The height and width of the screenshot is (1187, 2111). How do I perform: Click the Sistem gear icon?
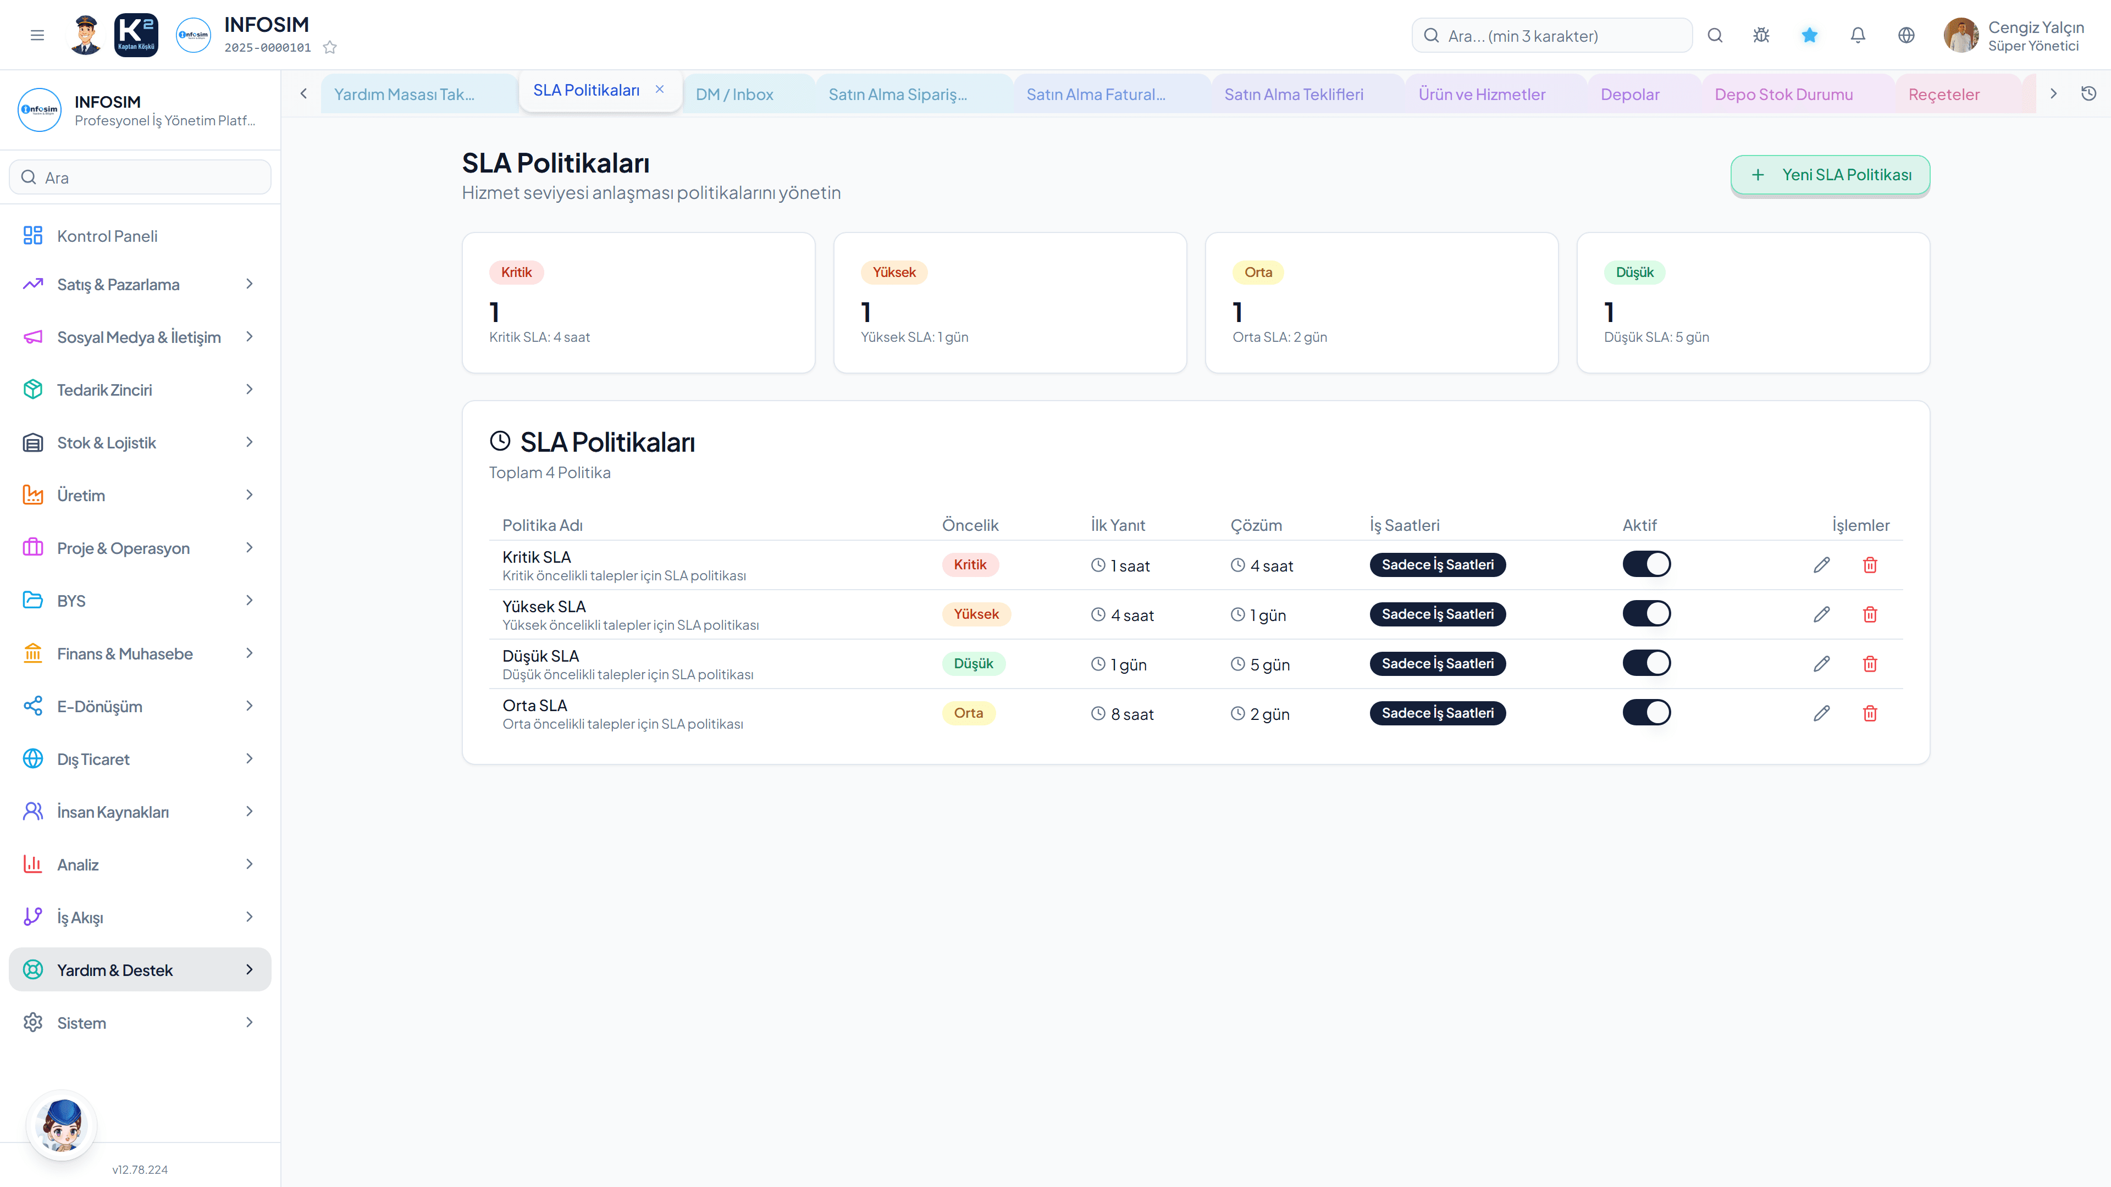(x=33, y=1022)
